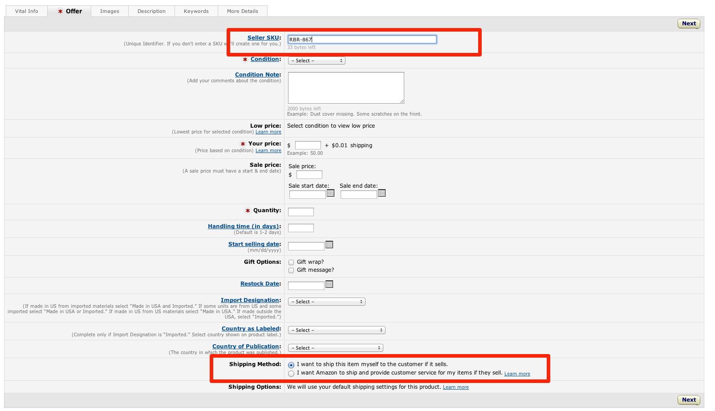Screen dimensions: 715x411
Task: Click Learn more in Shipping Options row
Action: tap(456, 387)
